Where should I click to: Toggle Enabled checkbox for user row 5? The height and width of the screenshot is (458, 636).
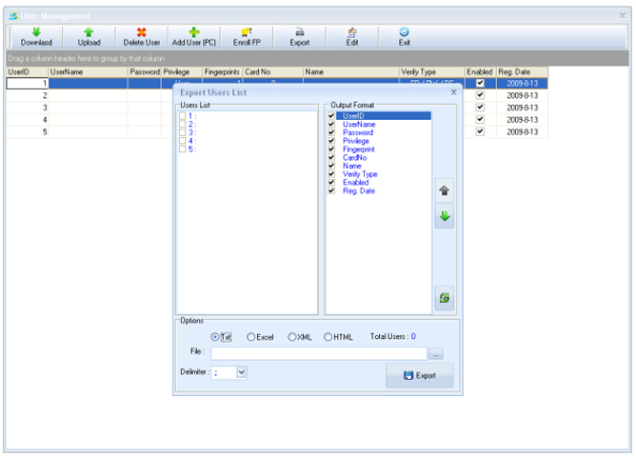tap(480, 131)
